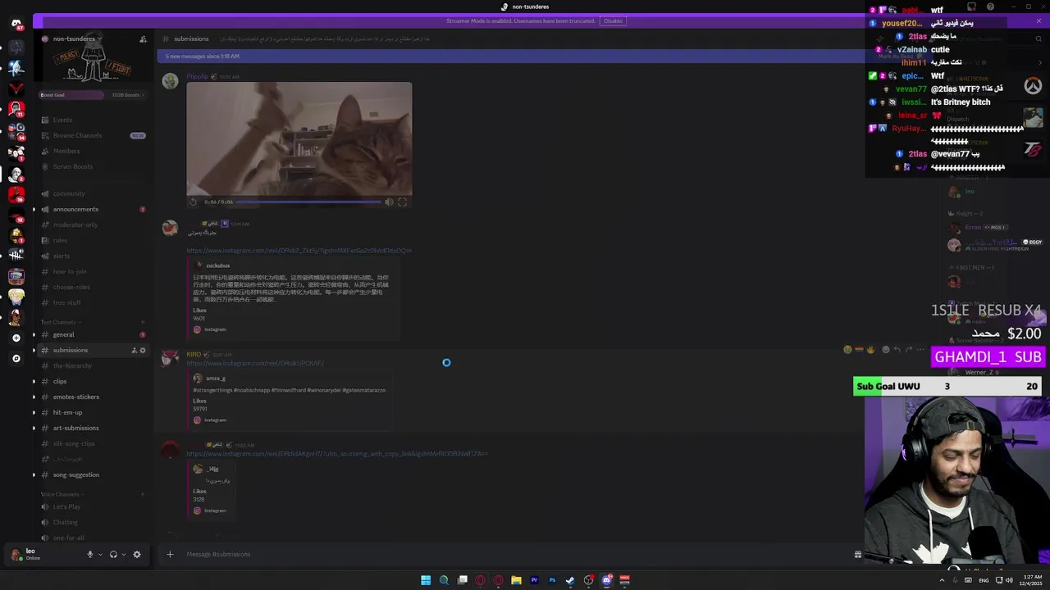Select the clips channel
The image size is (1050, 590).
(93, 381)
